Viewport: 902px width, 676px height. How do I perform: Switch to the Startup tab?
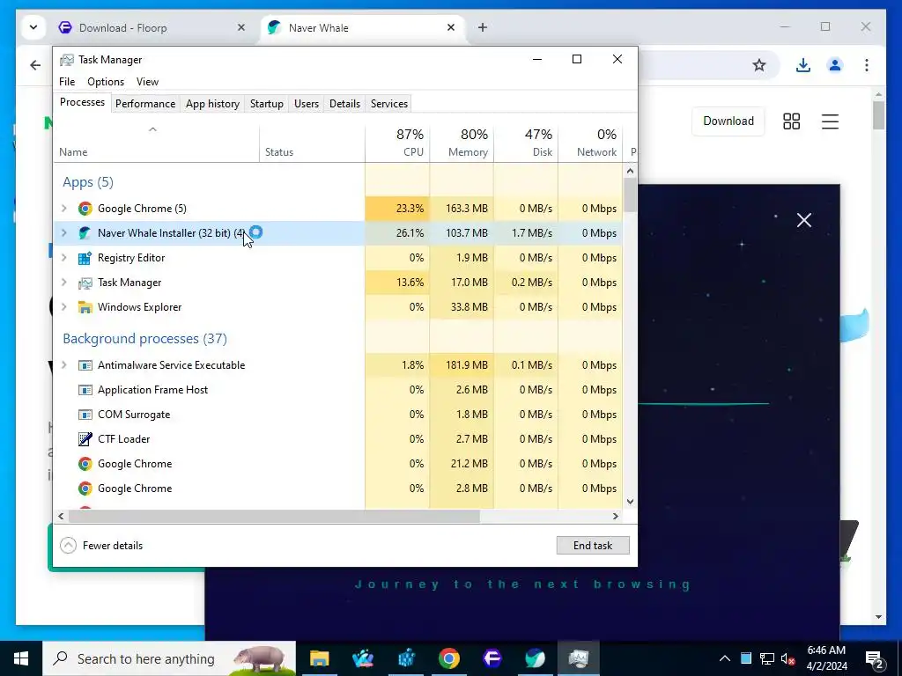click(266, 104)
